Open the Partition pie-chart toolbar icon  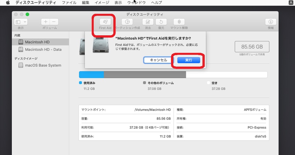127,22
